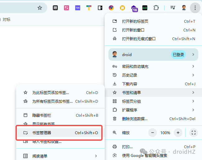Viewport: 202px width, 160px height.
Task: Open the rocket extension icon
Action: pyautogui.click(x=111, y=8)
